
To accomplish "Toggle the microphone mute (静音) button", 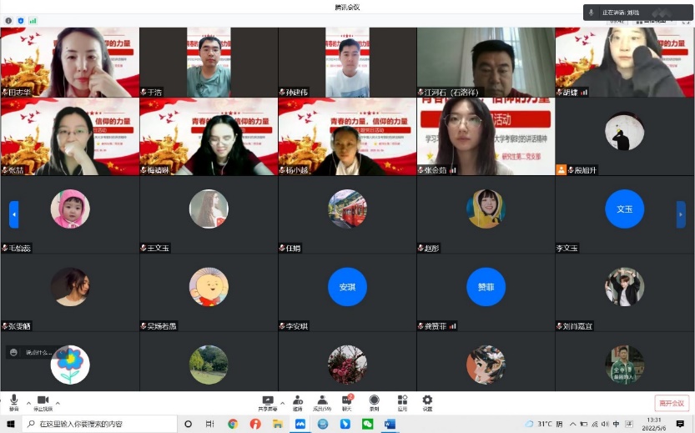I will pyautogui.click(x=13, y=403).
